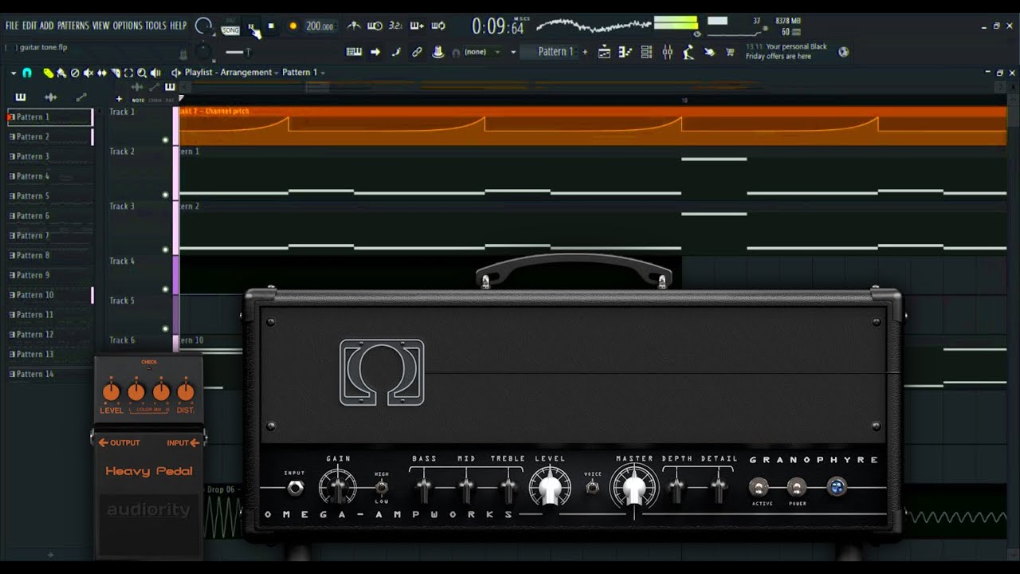Screen dimensions: 1020x574
Task: Select the playlist Slice tool
Action: point(116,73)
